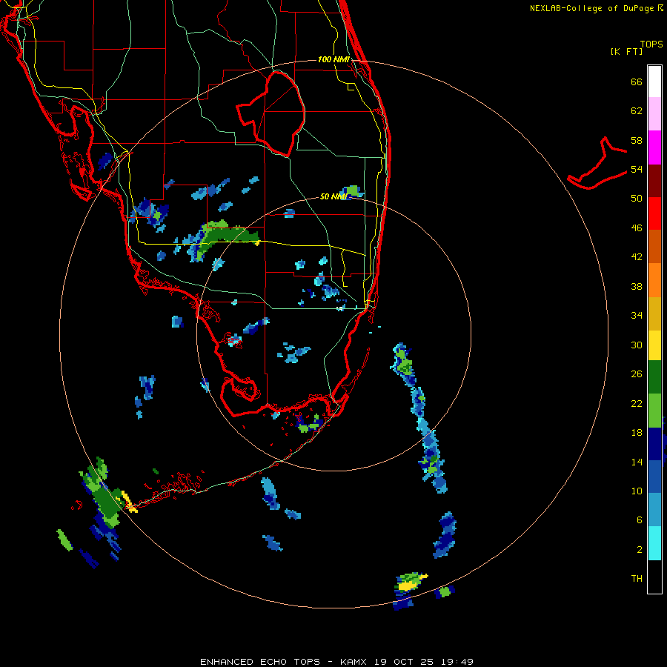Select the medium blue legend swatch
The image size is (667, 667).
coord(654,477)
